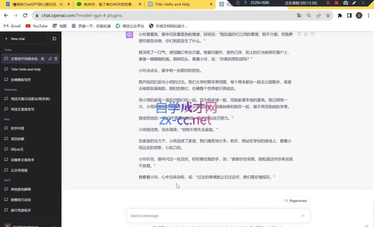Image resolution: width=374 pixels, height=227 pixels.
Task: Send the message using the arrow icon
Action: [x=302, y=216]
